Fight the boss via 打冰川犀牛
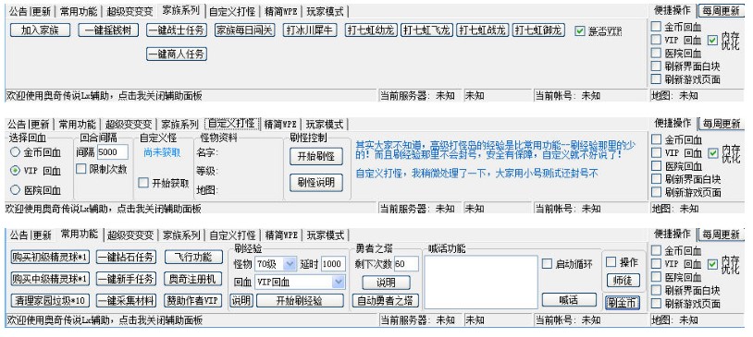Image resolution: width=753 pixels, height=337 pixels. coord(310,30)
